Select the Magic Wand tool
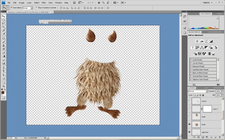 click(3, 27)
